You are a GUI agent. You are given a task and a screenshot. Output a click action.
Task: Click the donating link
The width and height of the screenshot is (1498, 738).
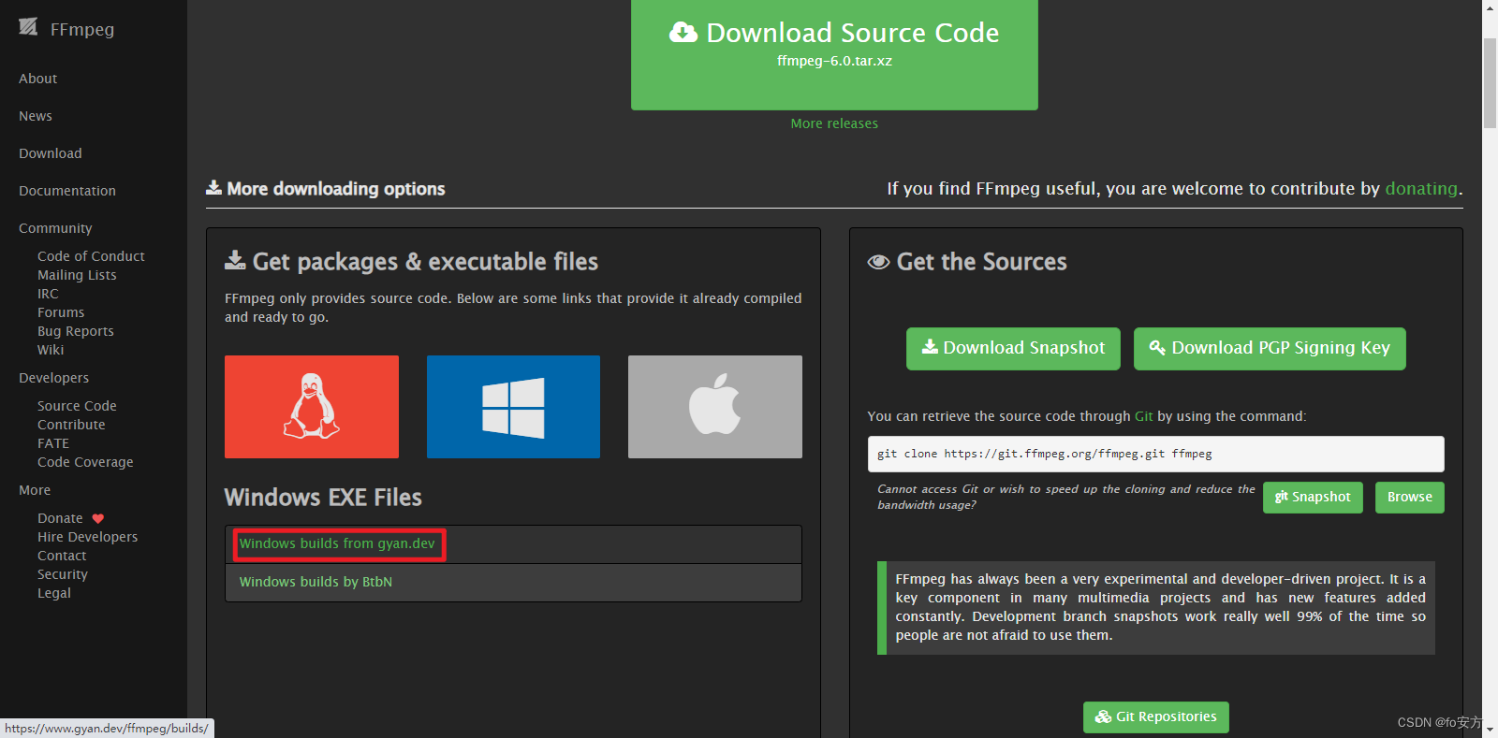click(x=1421, y=189)
